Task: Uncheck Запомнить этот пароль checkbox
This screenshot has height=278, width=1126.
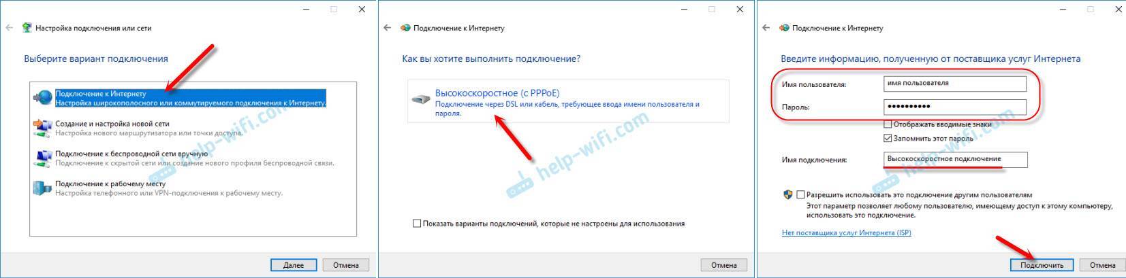Action: 888,138
